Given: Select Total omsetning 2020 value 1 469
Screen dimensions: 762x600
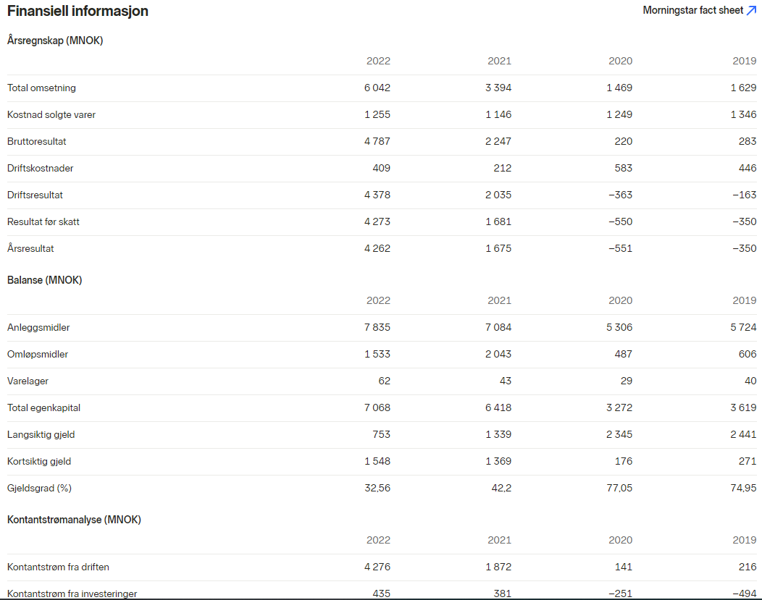Looking at the screenshot, I should point(619,88).
